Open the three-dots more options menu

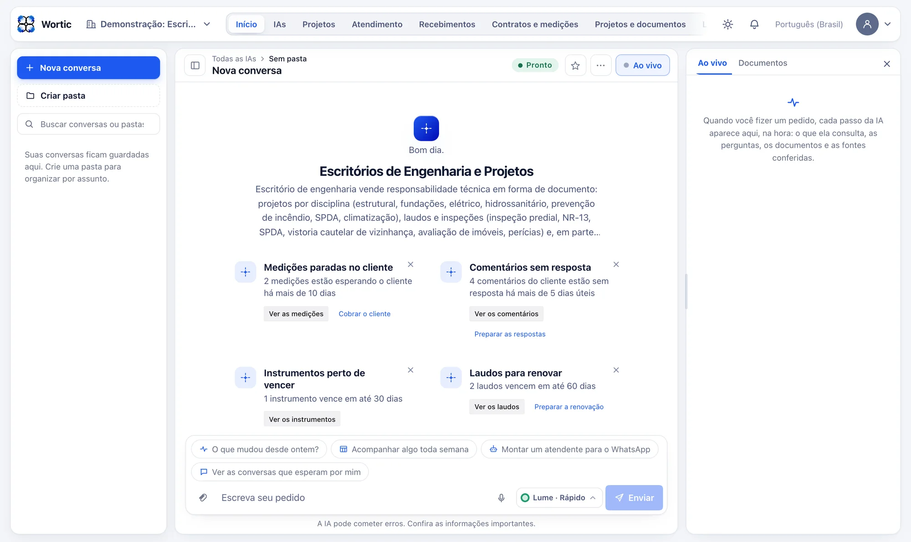[601, 66]
